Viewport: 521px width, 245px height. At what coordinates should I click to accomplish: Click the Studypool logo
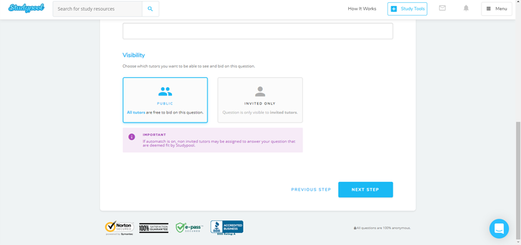click(x=26, y=9)
